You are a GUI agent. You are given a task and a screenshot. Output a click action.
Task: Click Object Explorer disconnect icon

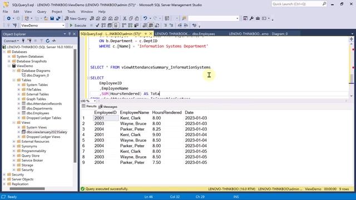click(x=29, y=41)
